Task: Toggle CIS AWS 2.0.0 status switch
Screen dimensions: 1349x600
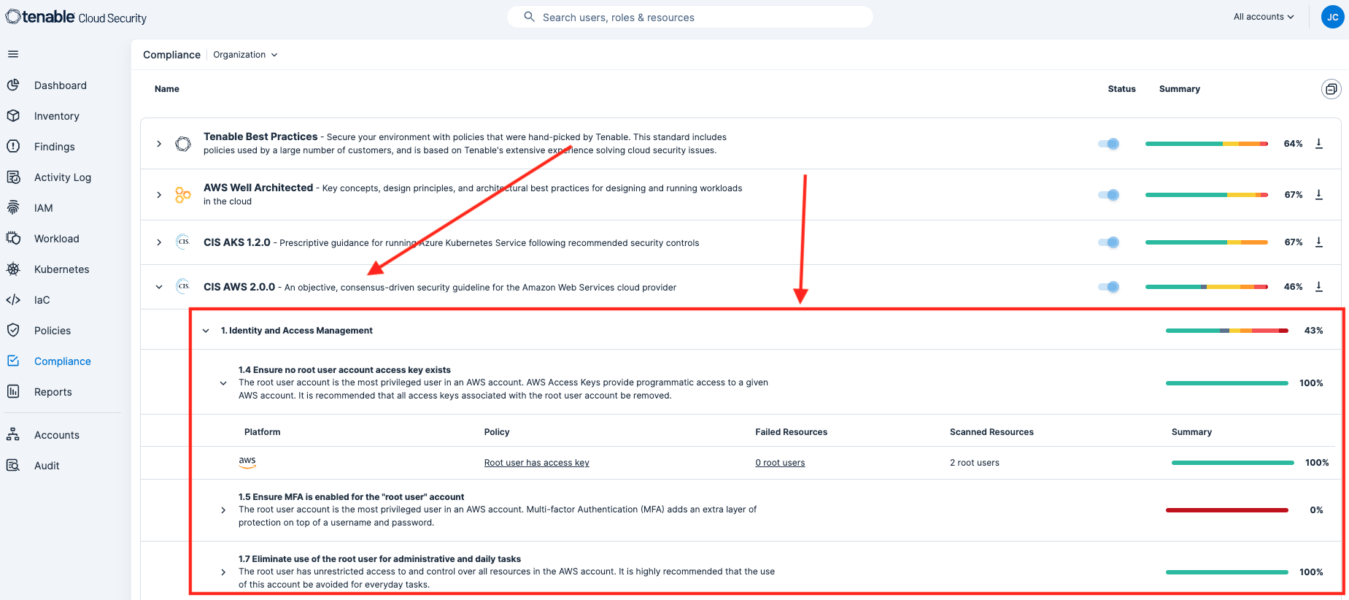Action: tap(1109, 287)
